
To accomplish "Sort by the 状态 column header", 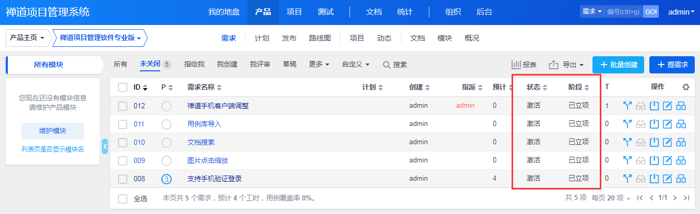I will (537, 87).
